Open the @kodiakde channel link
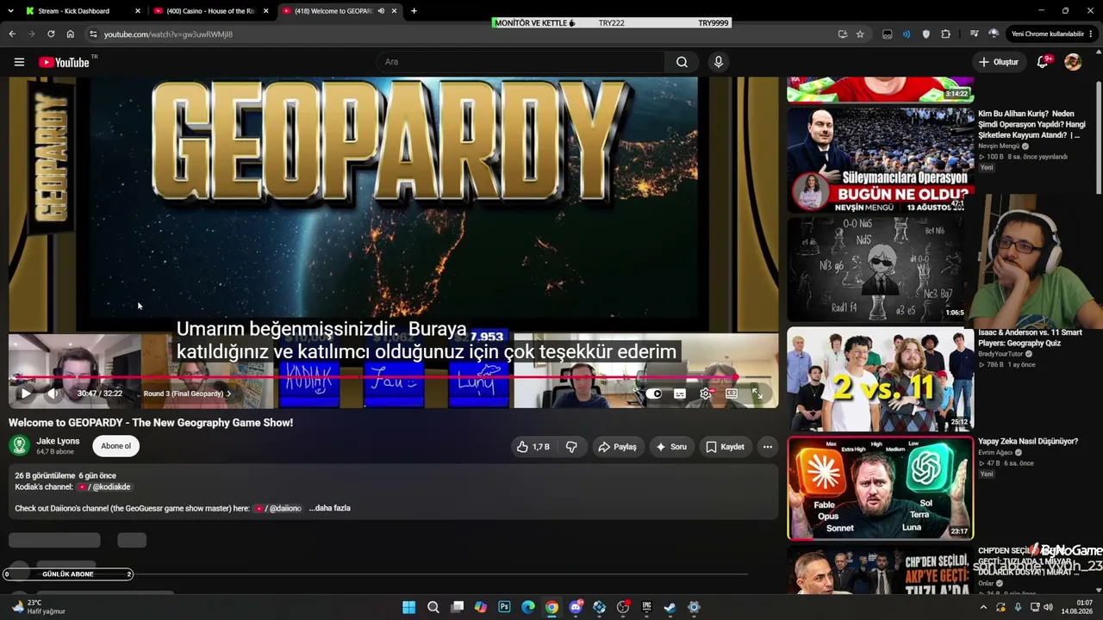Viewport: 1103px width, 620px height. (105, 487)
